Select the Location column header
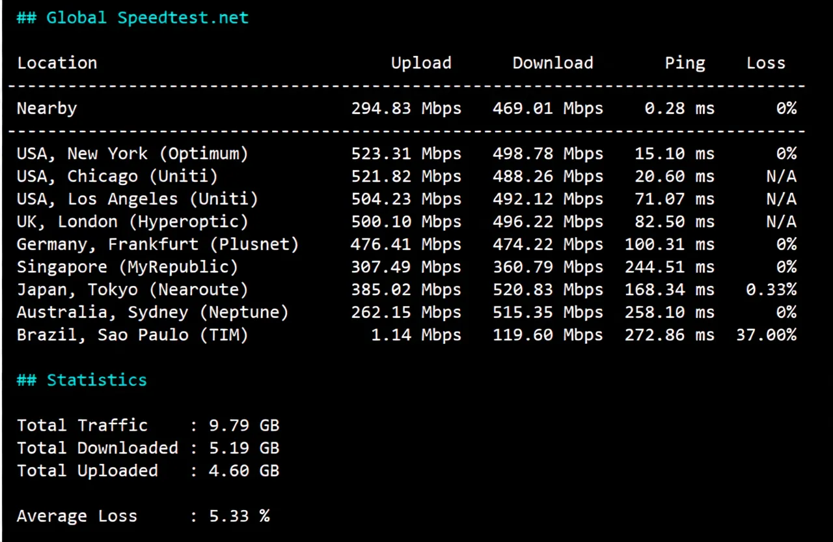The height and width of the screenshot is (542, 833). (57, 63)
